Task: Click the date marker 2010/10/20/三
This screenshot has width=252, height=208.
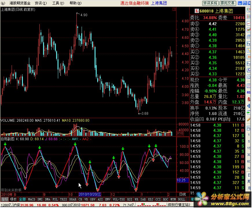Action: [90, 194]
